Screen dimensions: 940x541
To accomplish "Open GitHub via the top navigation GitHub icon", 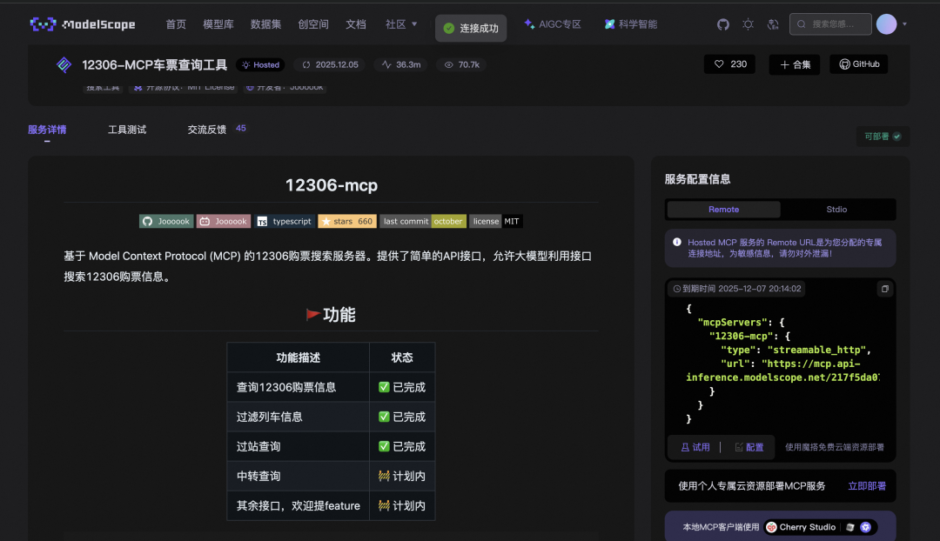I will tap(722, 24).
